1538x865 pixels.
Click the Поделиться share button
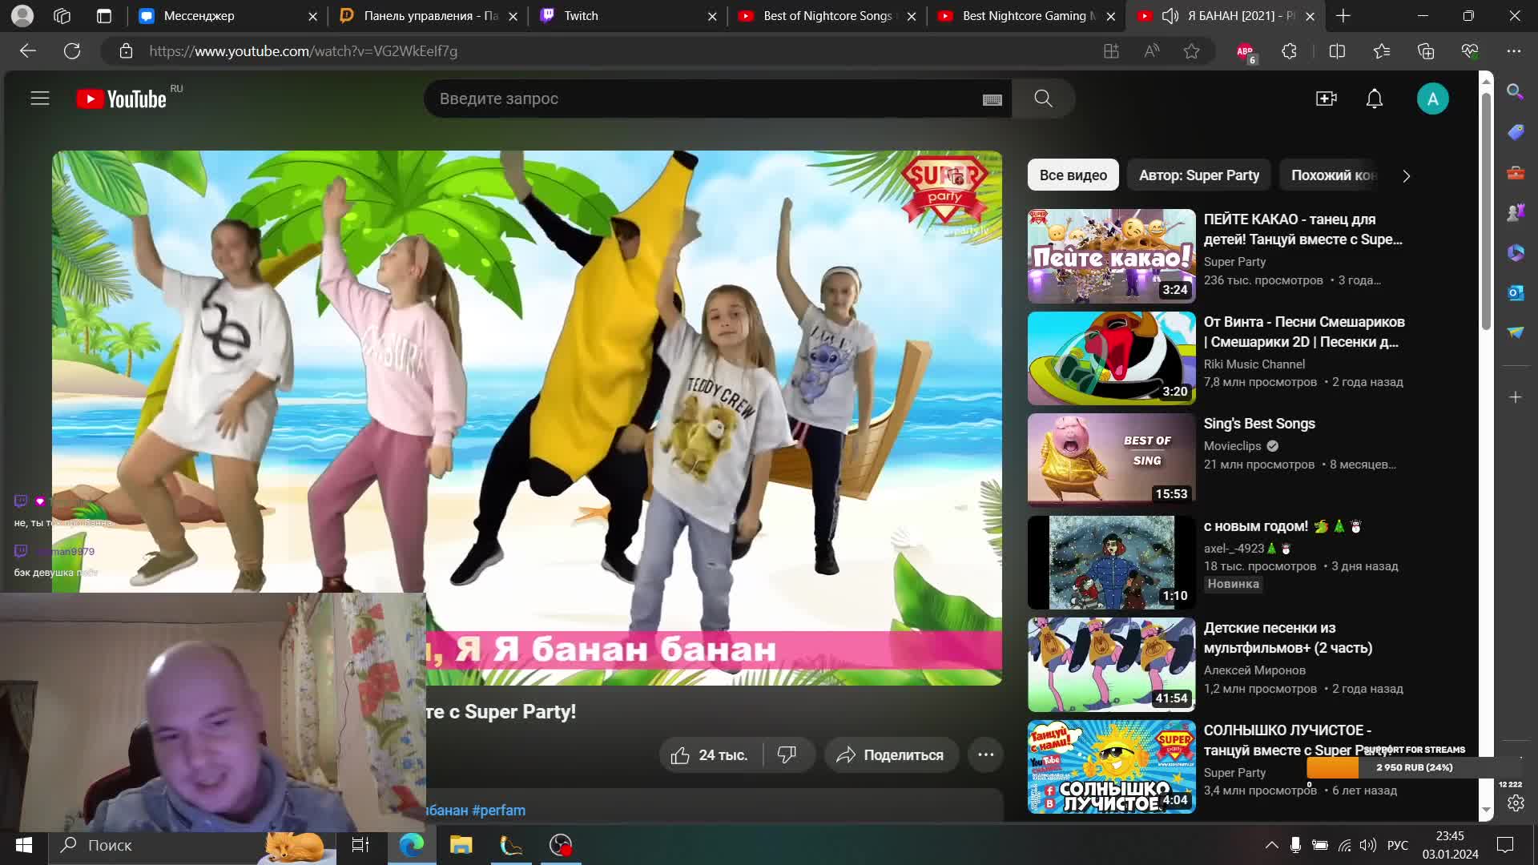pyautogui.click(x=891, y=754)
